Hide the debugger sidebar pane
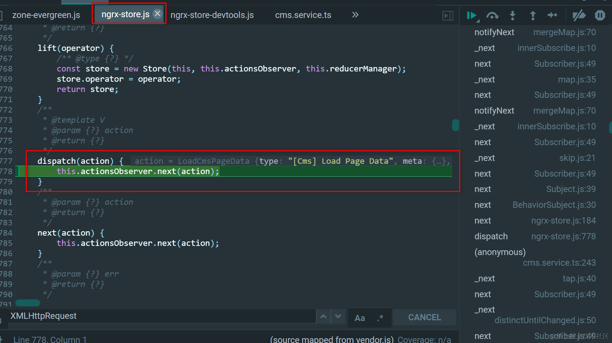Viewport: 612px width, 343px height. [x=448, y=16]
